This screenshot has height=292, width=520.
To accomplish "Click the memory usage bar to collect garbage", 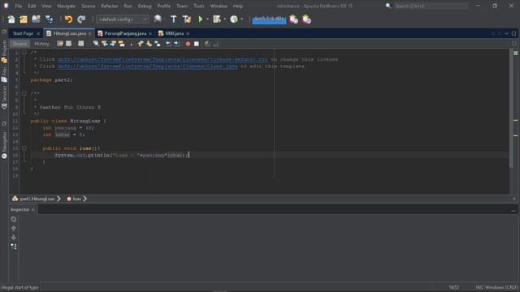I will coord(269,19).
